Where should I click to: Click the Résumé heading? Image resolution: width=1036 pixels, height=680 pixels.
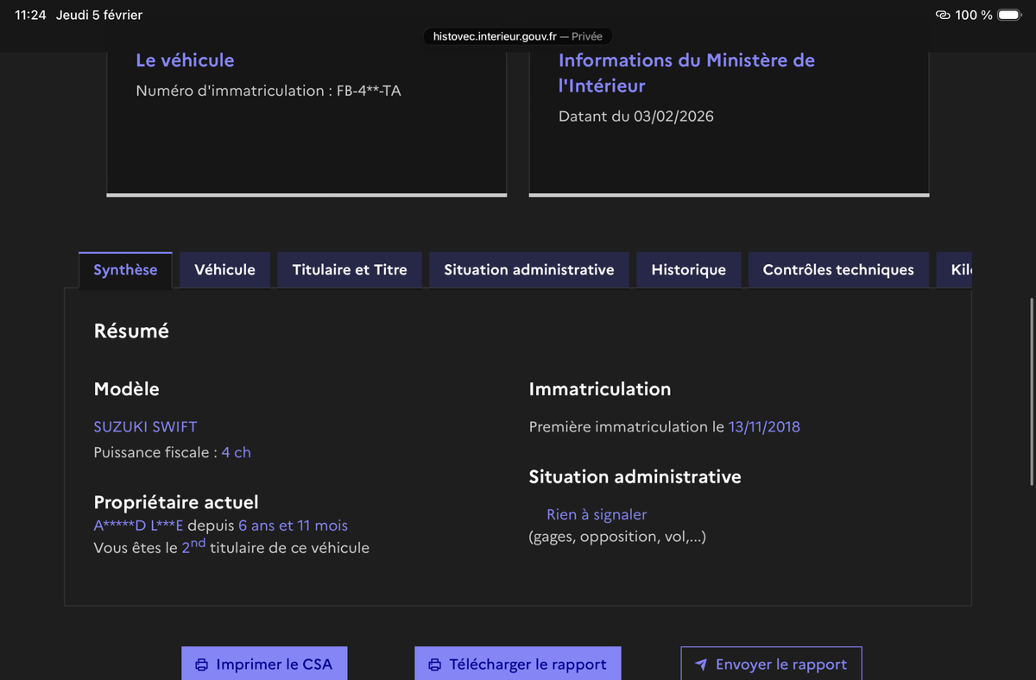pos(131,331)
